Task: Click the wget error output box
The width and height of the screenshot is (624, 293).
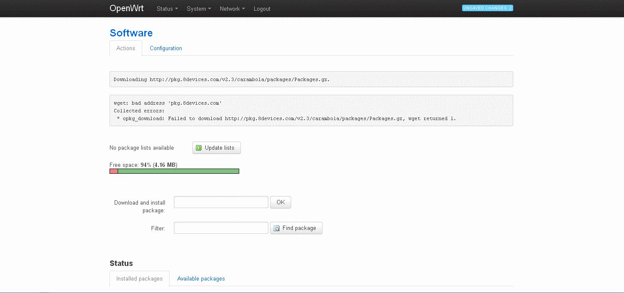Action: [x=311, y=111]
